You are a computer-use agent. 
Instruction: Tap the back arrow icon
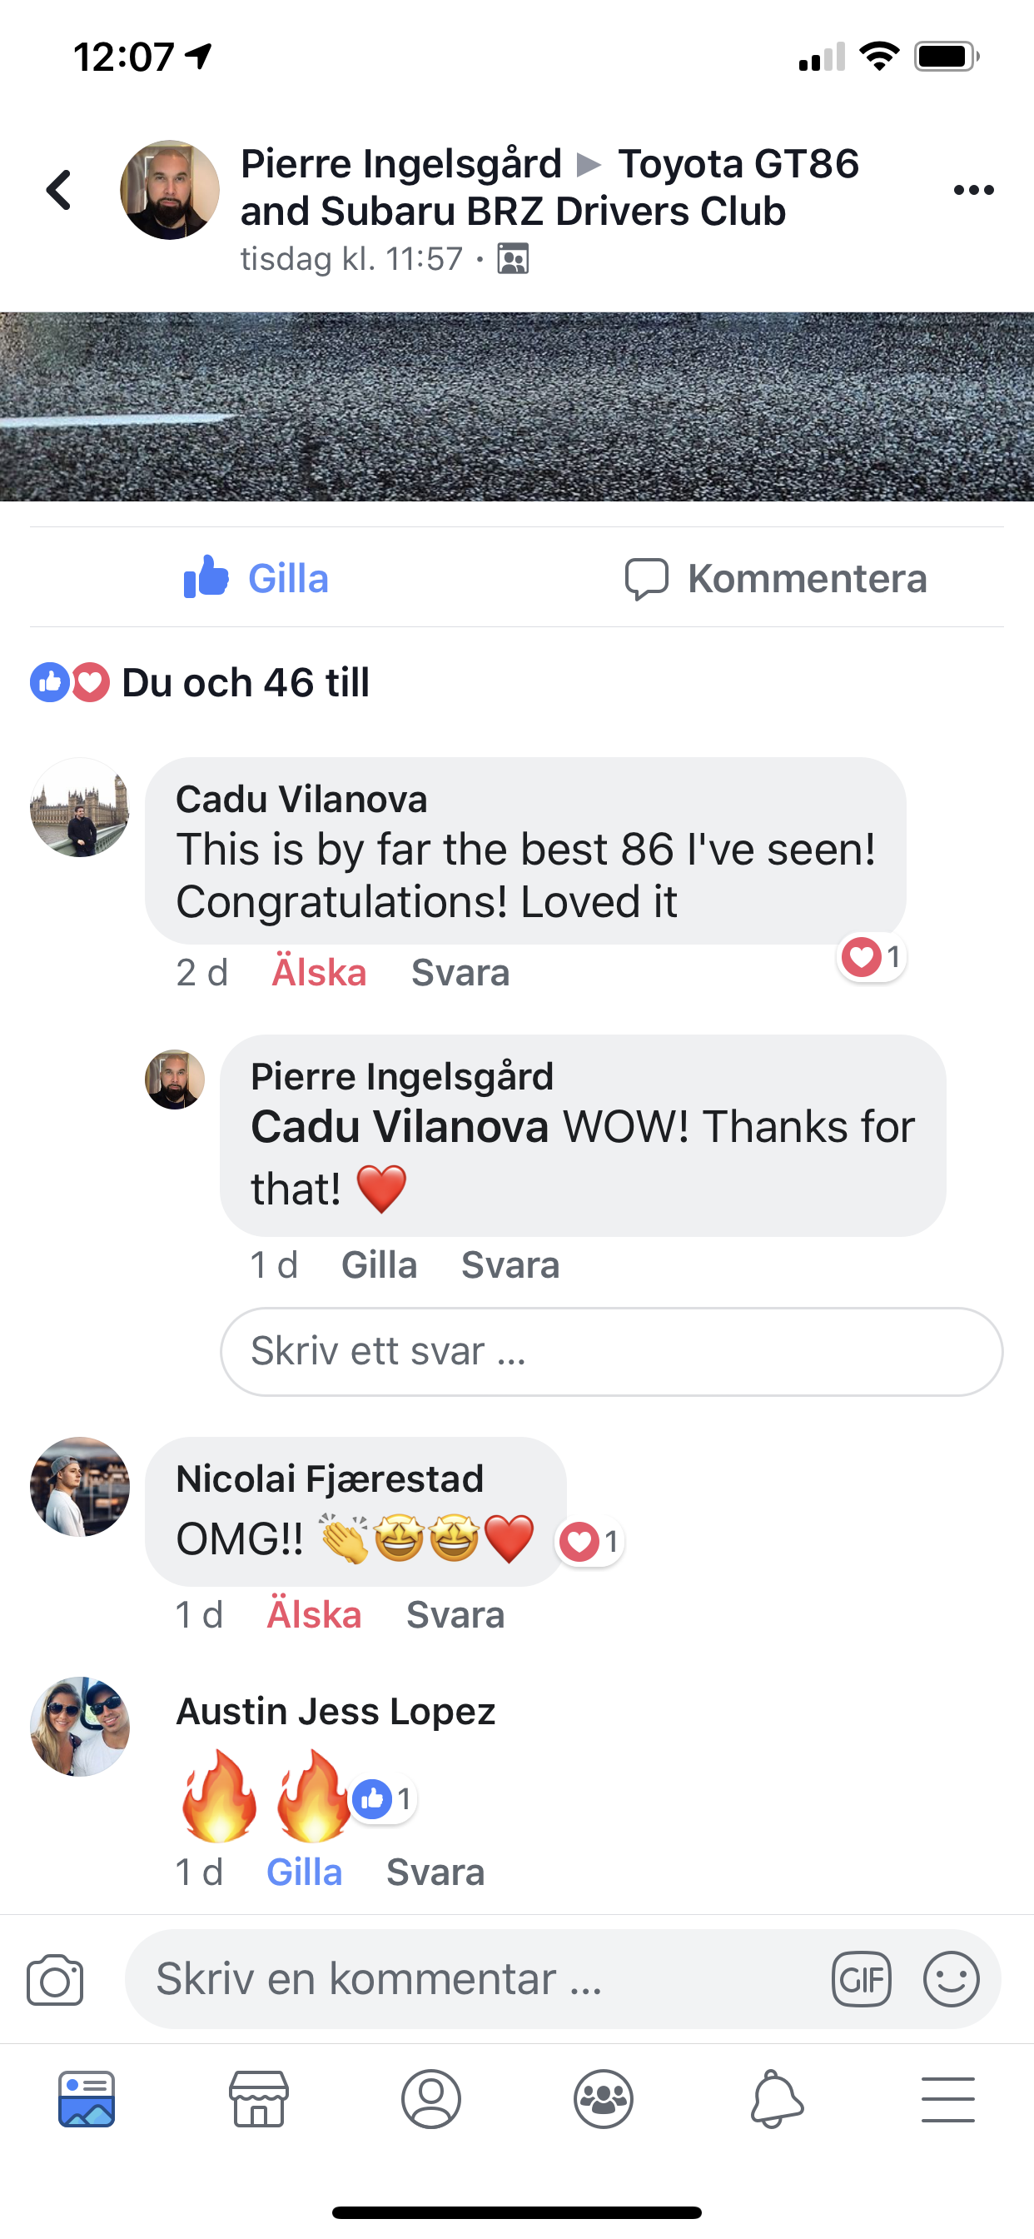(59, 189)
